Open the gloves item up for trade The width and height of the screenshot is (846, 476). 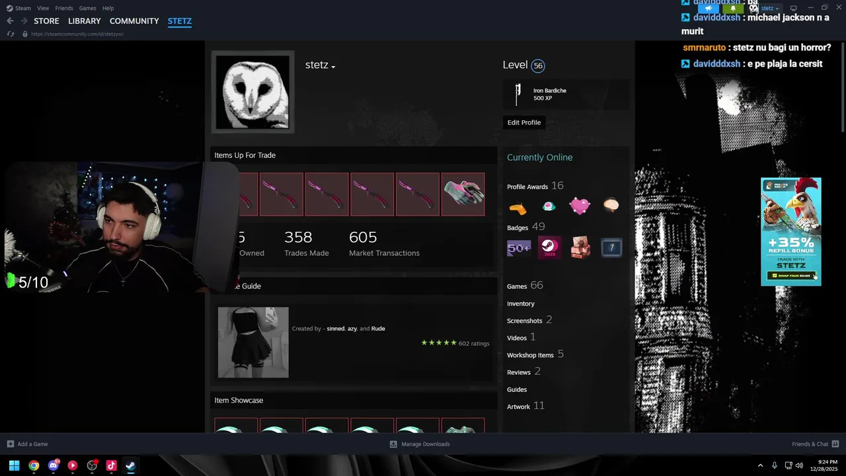click(x=463, y=194)
